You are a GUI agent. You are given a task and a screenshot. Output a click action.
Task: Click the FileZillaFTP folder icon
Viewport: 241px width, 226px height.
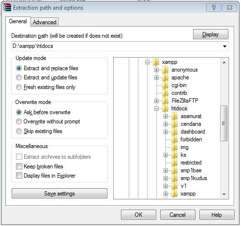166,101
